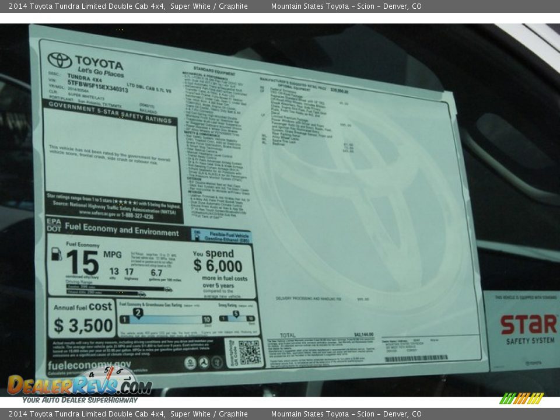Click the Toyota emblem logo on sticker
Image resolution: width=560 pixels, height=420 pixels.
[x=60, y=60]
